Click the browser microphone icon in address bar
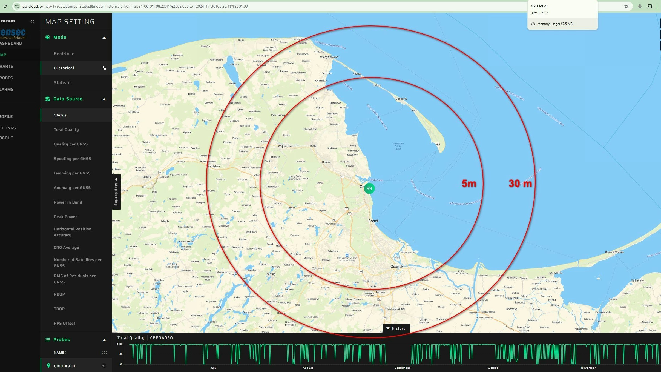The image size is (661, 372). click(640, 6)
